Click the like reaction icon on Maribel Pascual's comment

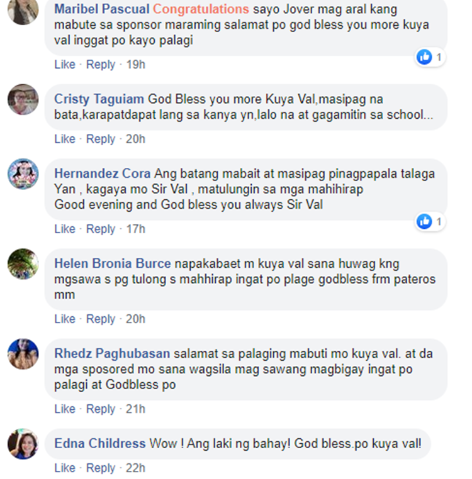pos(424,57)
